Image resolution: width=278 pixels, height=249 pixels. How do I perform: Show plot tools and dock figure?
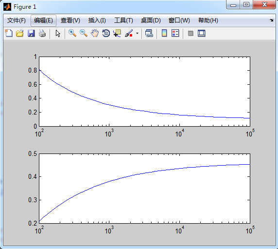[202, 33]
